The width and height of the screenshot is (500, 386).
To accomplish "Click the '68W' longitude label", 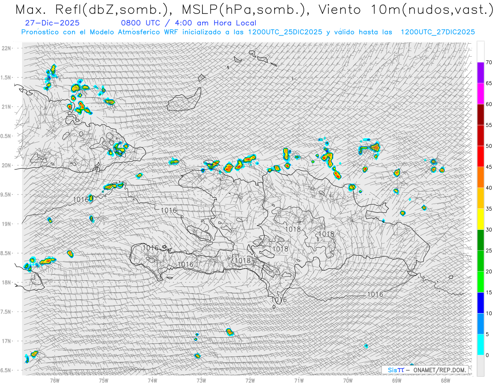I will pos(445,380).
